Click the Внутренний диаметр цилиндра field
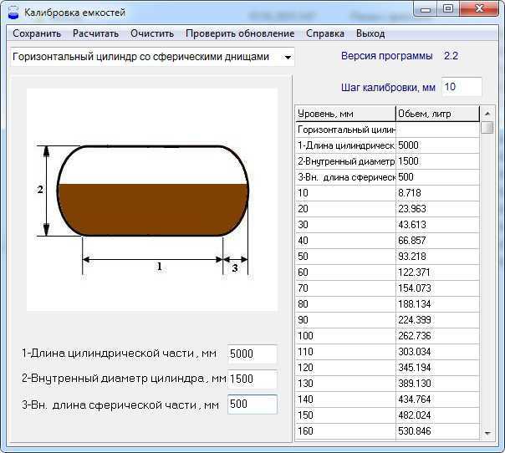This screenshot has height=453, width=505. click(x=252, y=379)
